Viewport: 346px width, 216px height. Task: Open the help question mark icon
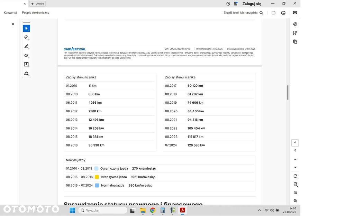tap(228, 4)
